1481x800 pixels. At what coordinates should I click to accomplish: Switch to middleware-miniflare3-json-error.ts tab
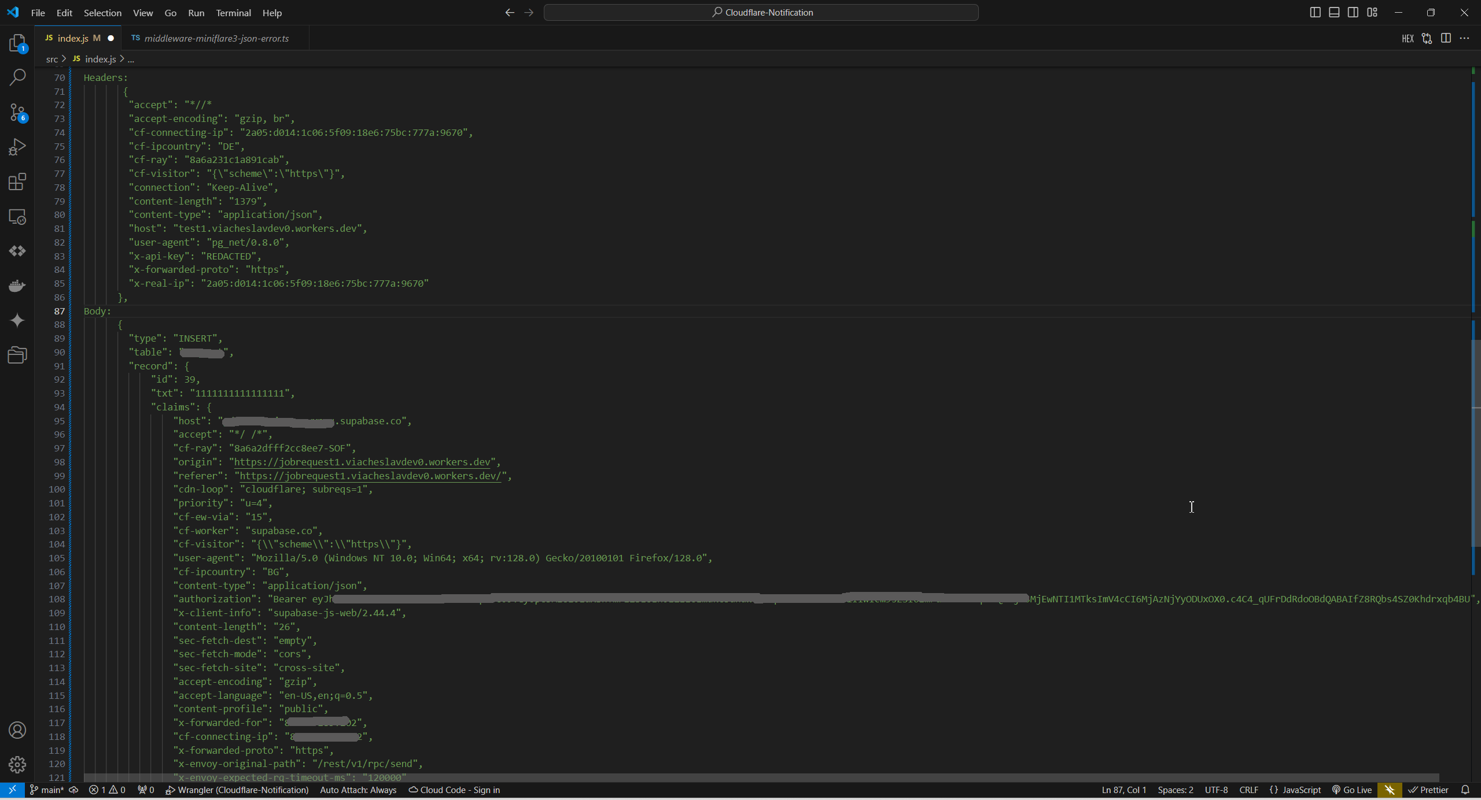216,38
